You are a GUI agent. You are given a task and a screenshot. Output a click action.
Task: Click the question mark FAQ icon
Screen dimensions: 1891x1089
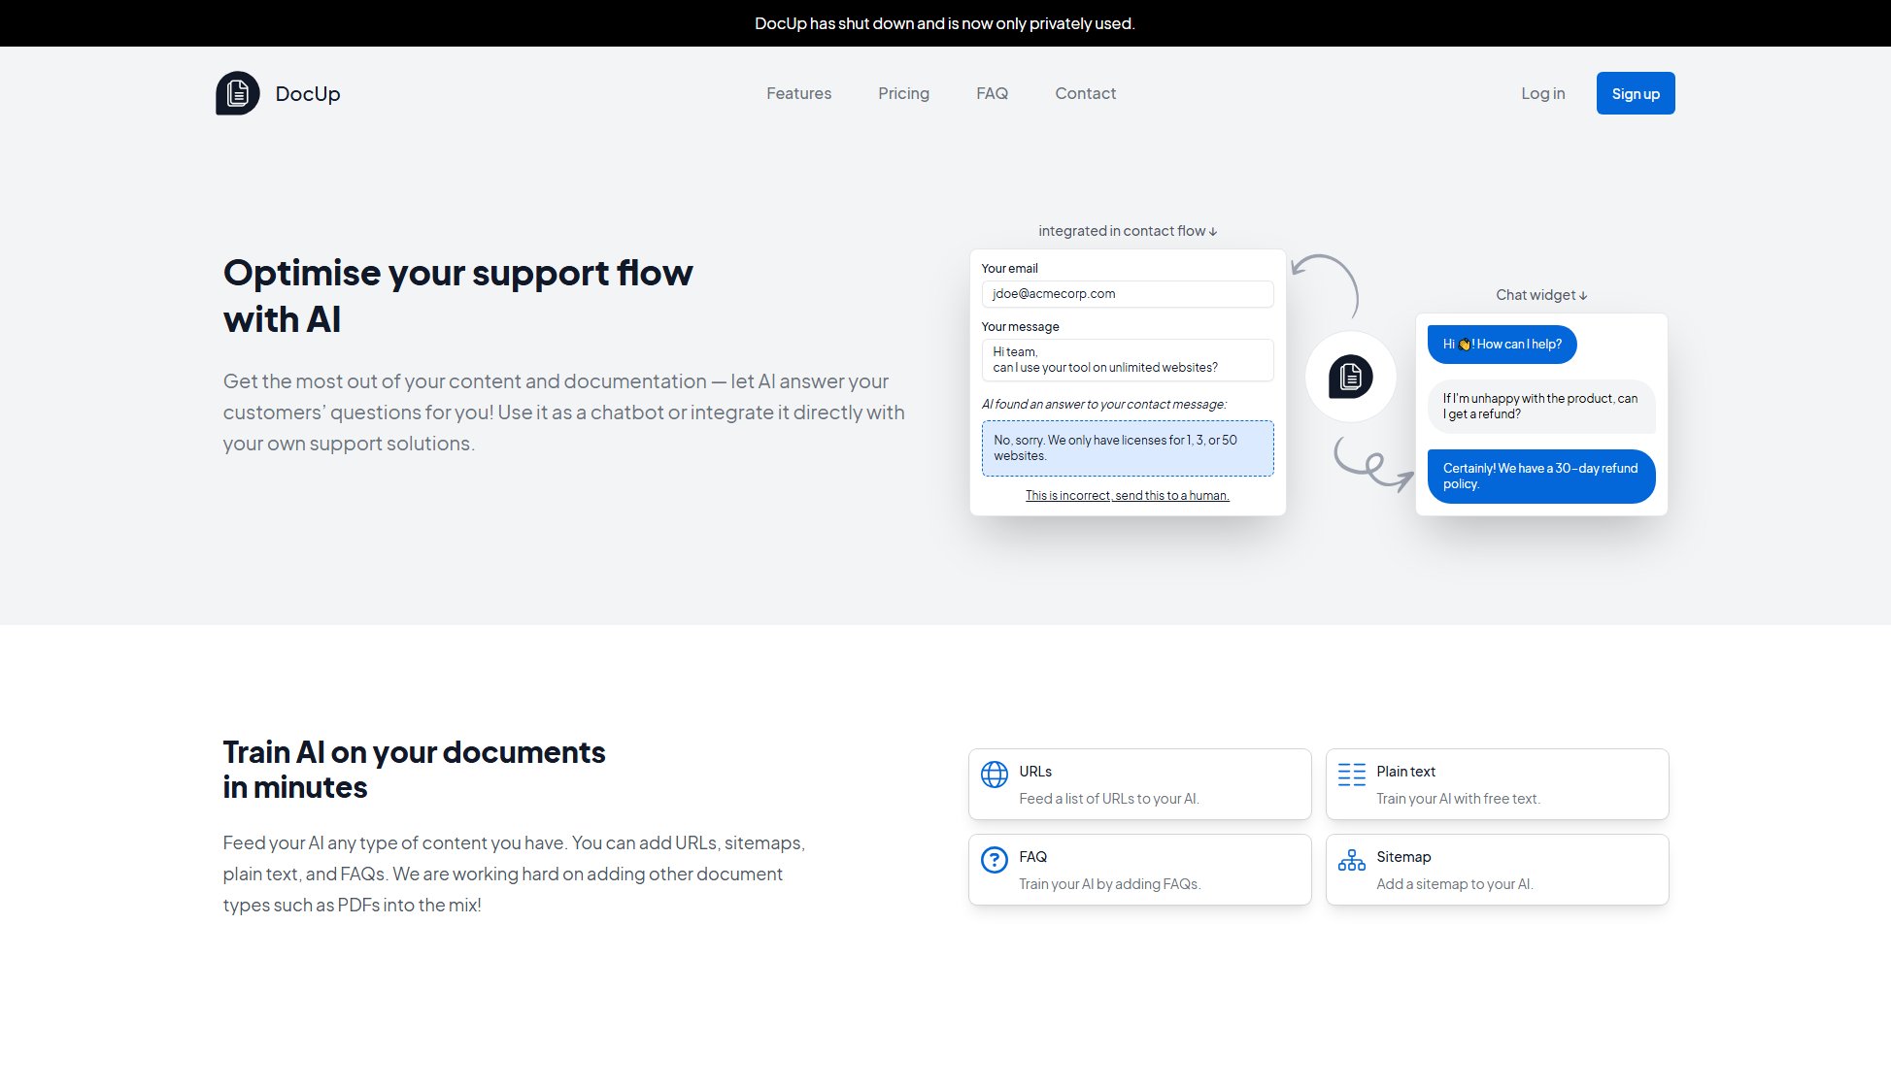994,860
